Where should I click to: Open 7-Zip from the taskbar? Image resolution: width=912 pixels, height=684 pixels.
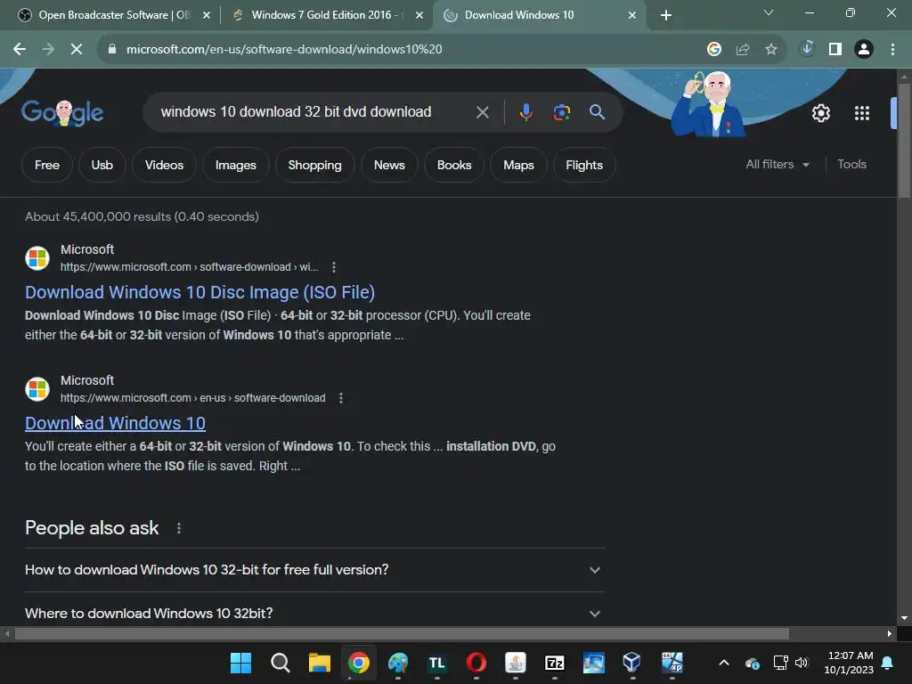554,663
